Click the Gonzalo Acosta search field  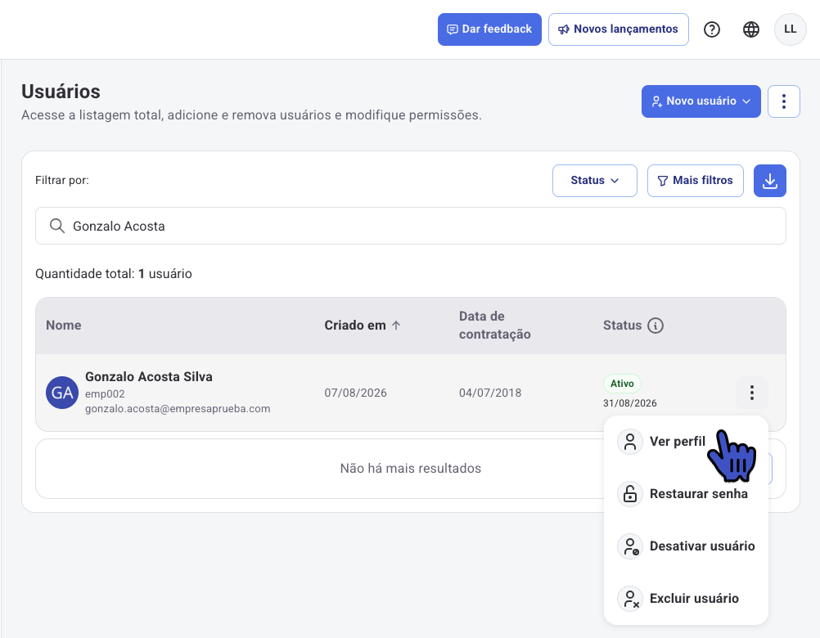tap(411, 226)
